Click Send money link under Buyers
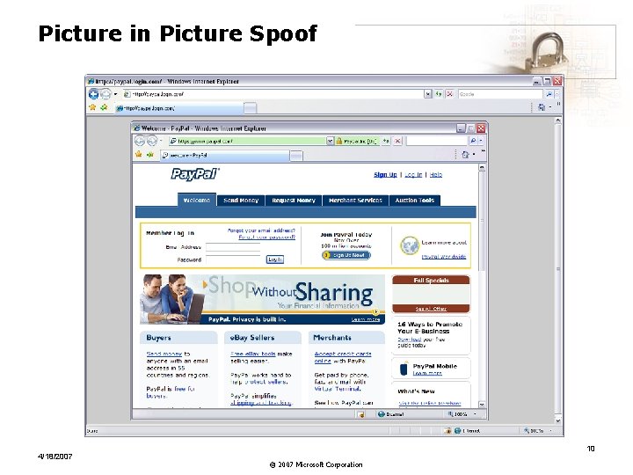Screen dimensions: 633x475 [x=164, y=354]
